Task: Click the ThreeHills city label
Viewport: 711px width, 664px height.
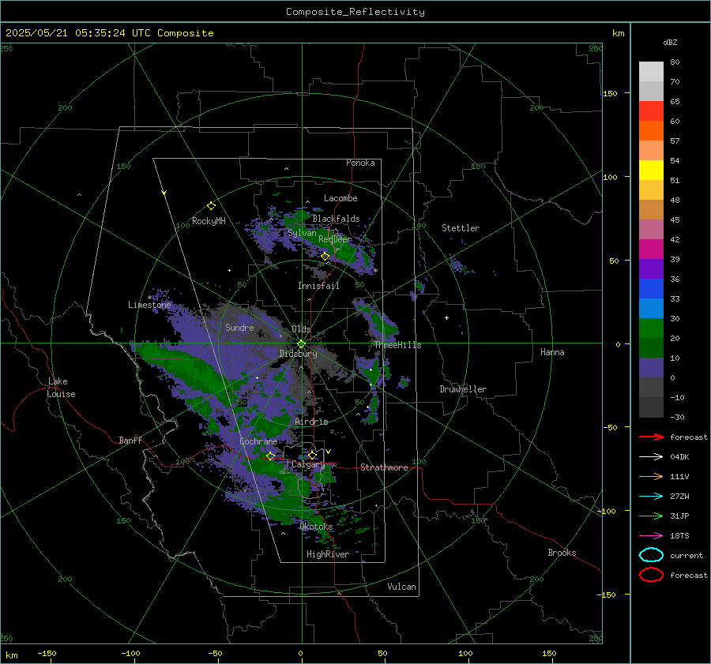Action: pos(397,345)
